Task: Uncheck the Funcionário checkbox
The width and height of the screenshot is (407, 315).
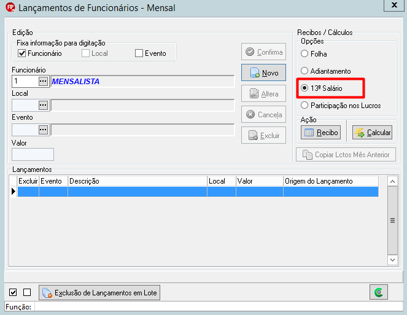Action: click(22, 53)
